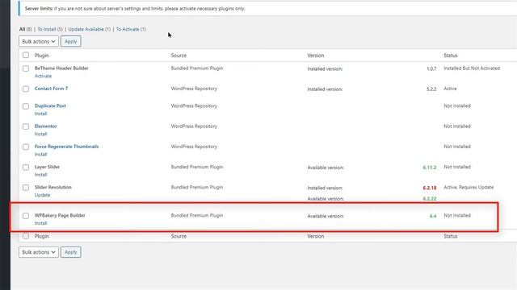Click the WPBakery Page Builder title
The height and width of the screenshot is (290, 517).
click(60, 215)
